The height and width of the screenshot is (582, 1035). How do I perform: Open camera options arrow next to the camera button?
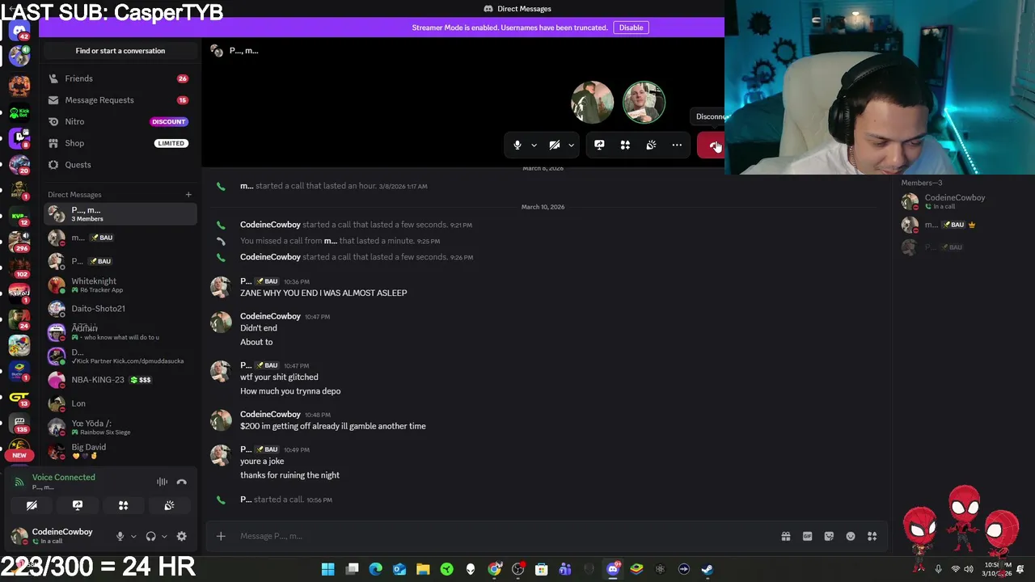(571, 145)
